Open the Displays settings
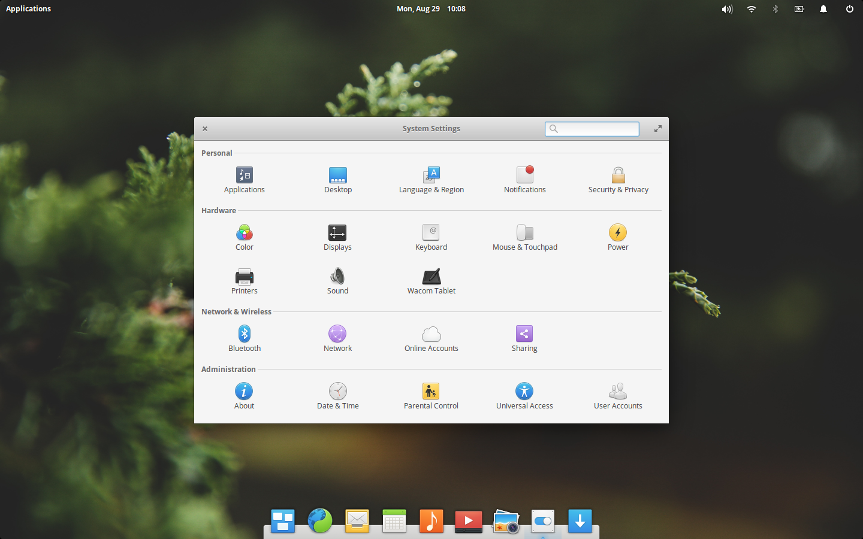Image resolution: width=863 pixels, height=539 pixels. (337, 238)
